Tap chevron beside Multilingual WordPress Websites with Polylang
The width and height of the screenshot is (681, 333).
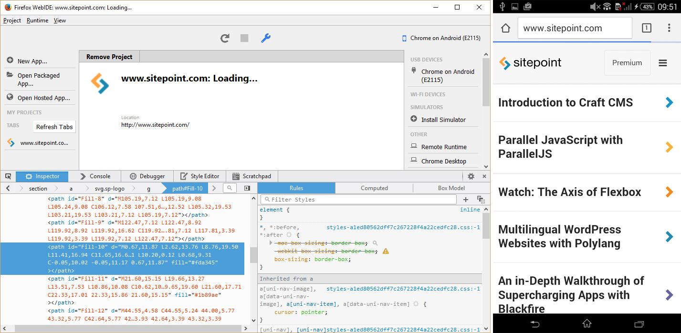coord(669,237)
